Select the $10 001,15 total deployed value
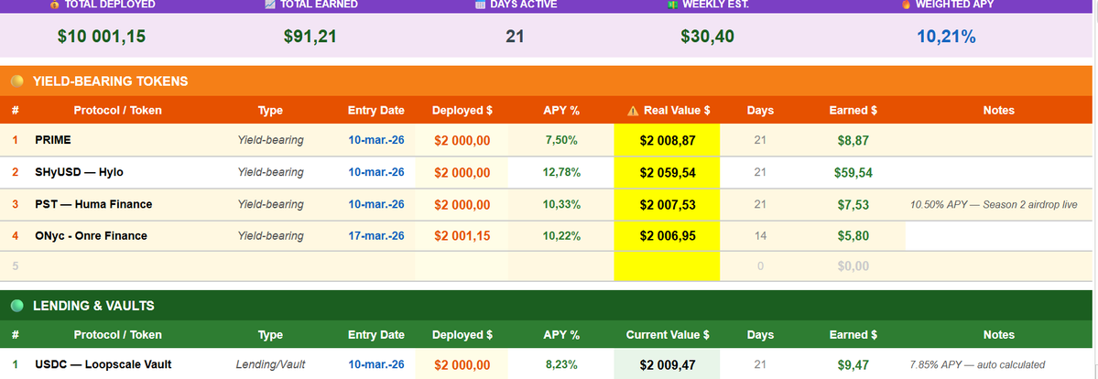The image size is (1098, 379). click(102, 37)
